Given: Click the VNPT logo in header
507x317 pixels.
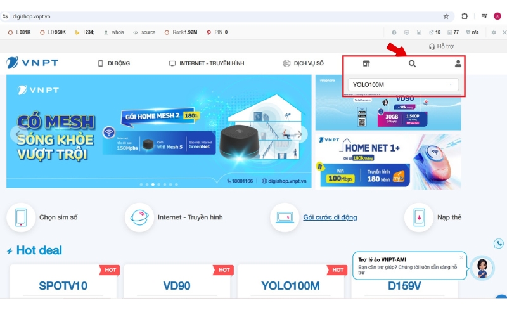Looking at the screenshot, I should [32, 63].
